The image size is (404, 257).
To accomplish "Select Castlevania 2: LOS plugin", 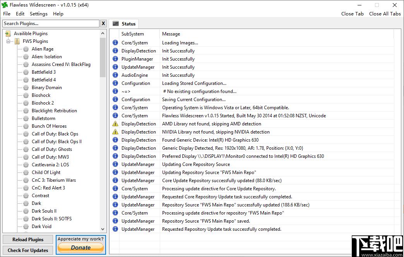I will click(50, 165).
